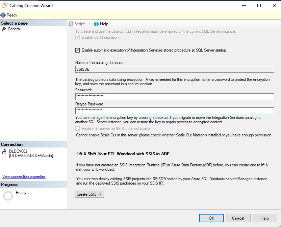
Task: Click the 'Retype Password:' label
Action: (90, 104)
